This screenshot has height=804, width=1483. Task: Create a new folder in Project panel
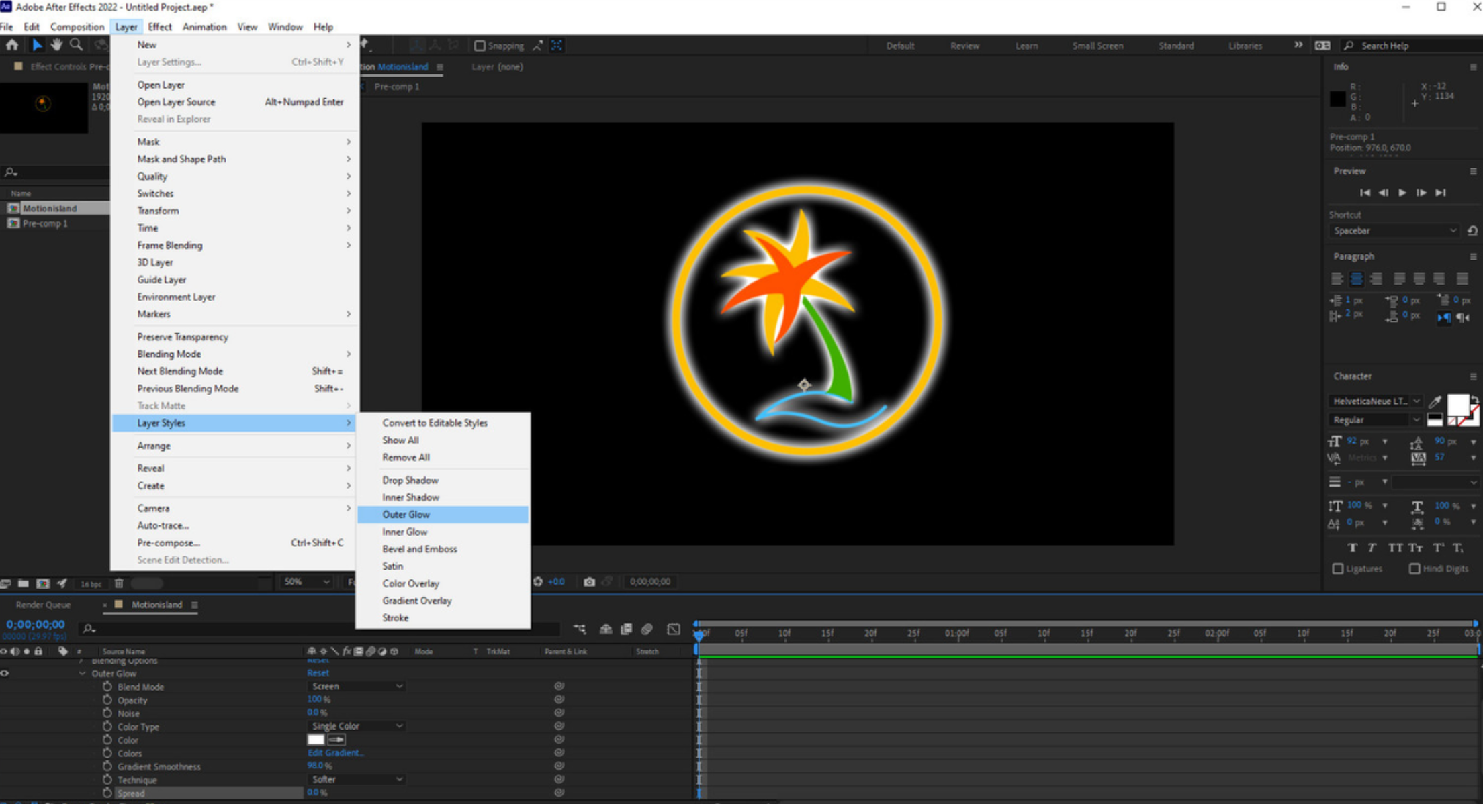(24, 583)
